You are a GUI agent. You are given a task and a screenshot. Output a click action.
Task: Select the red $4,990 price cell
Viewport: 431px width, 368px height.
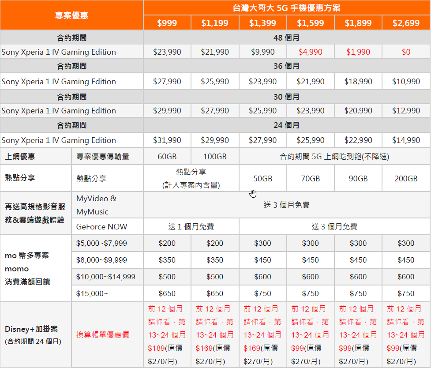(x=310, y=52)
